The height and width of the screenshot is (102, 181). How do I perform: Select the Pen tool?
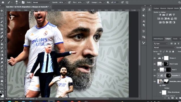pyautogui.click(x=2, y=66)
